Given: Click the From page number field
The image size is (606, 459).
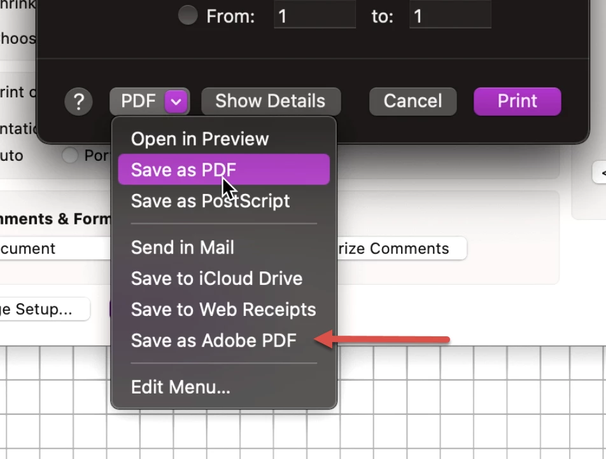Looking at the screenshot, I should click(314, 15).
